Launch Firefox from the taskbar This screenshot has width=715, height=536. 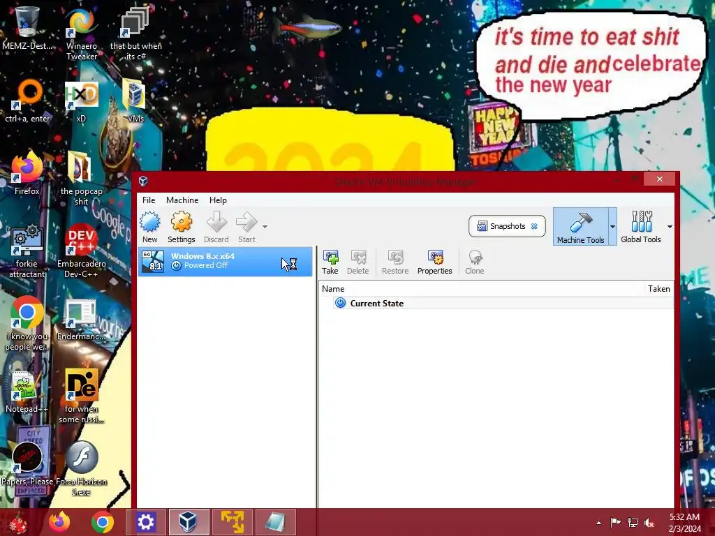(x=59, y=522)
